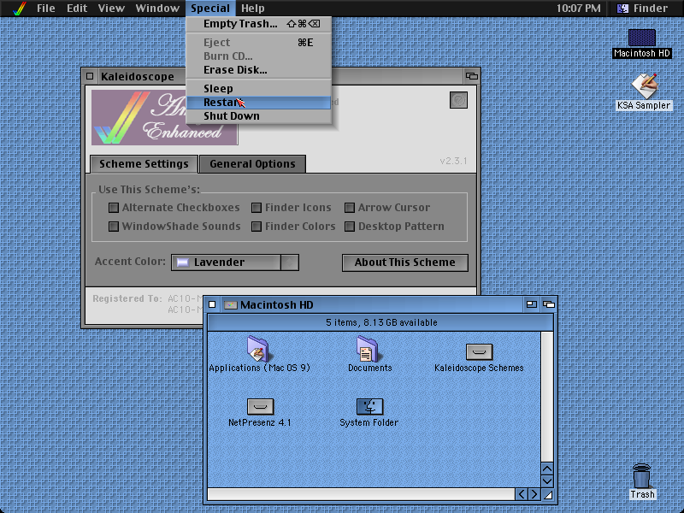The width and height of the screenshot is (684, 513).
Task: Close the Kaleidoscope window
Action: (90, 76)
